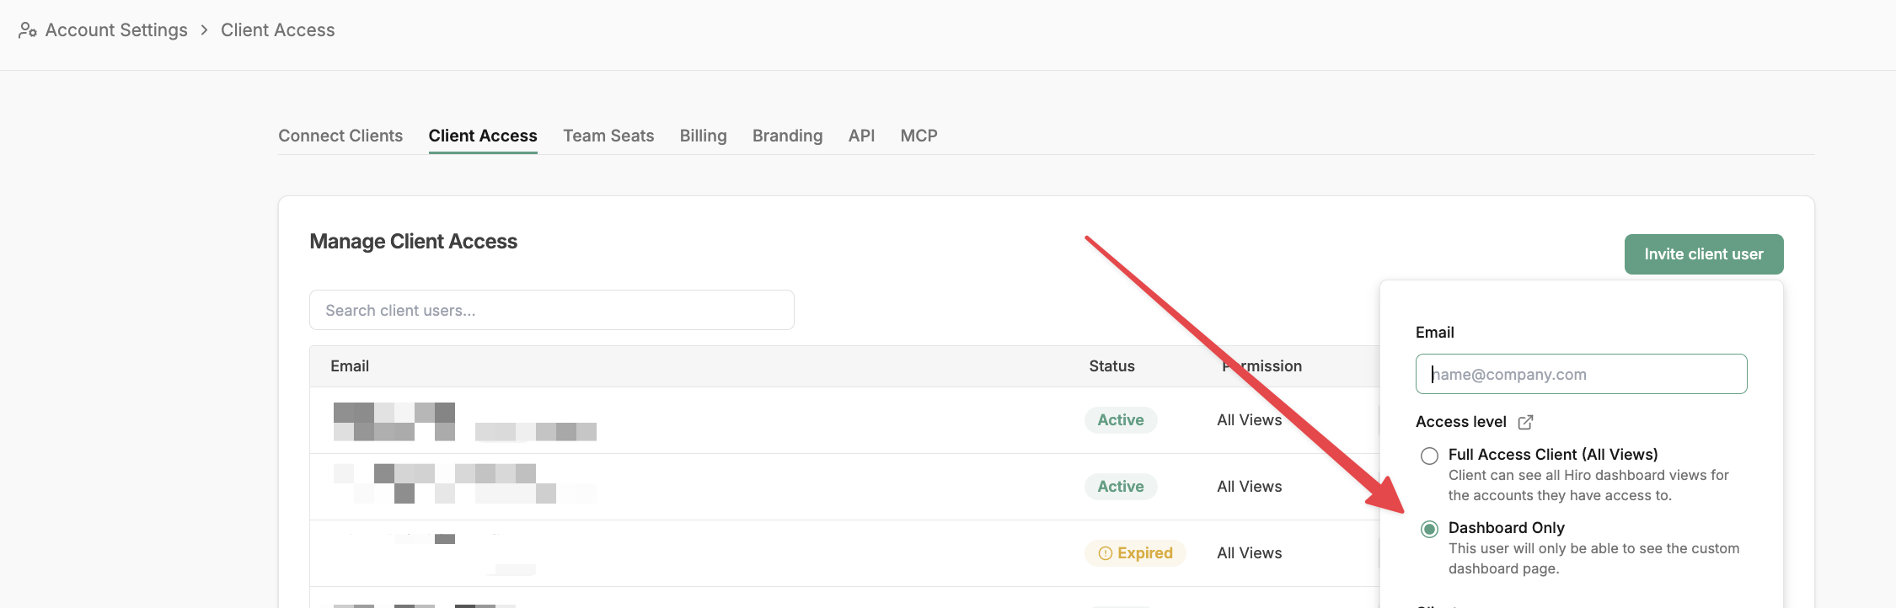Click Account Settings breadcrumb link
This screenshot has width=1896, height=608.
coord(116,30)
